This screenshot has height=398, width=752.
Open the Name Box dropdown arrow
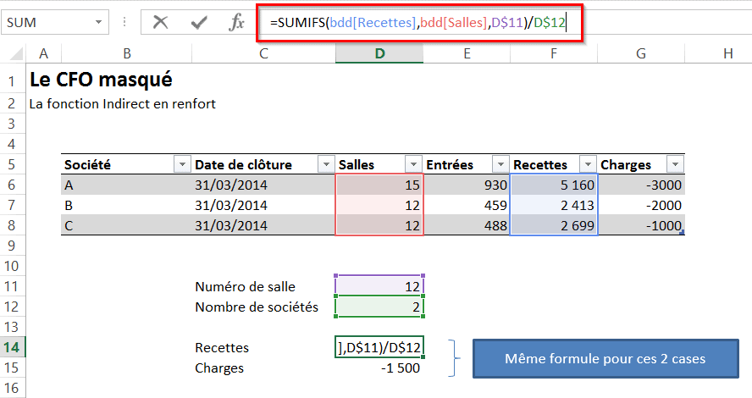coord(101,23)
